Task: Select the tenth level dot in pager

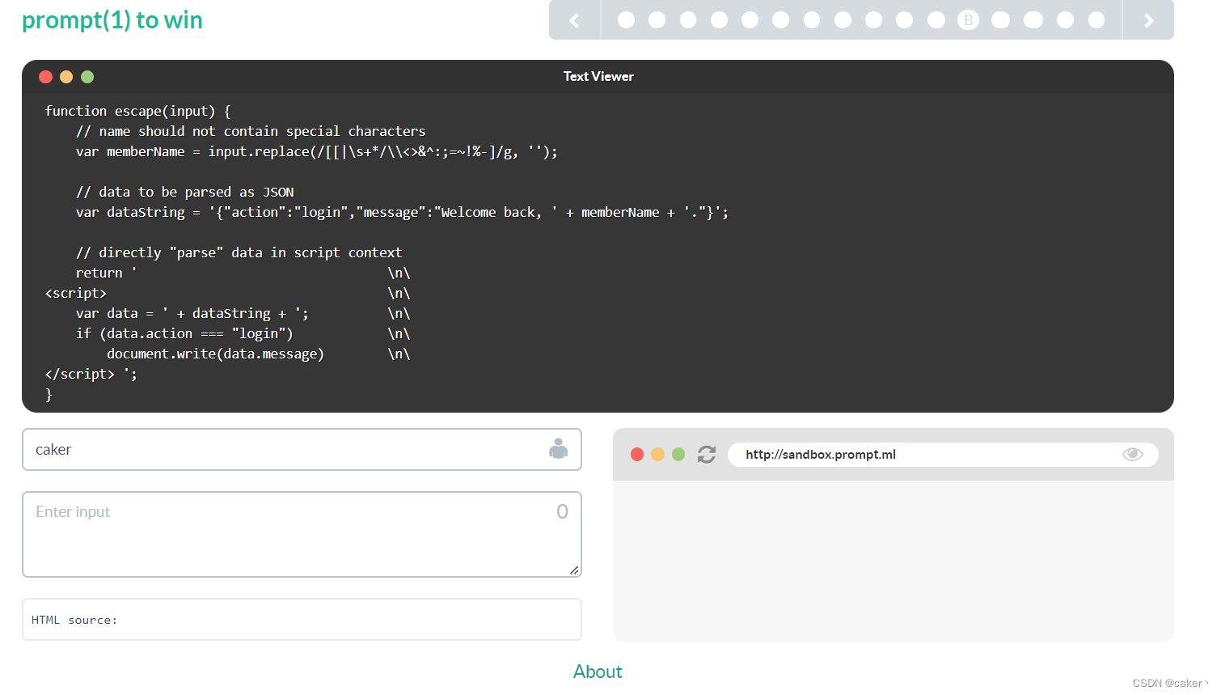Action: [x=904, y=20]
